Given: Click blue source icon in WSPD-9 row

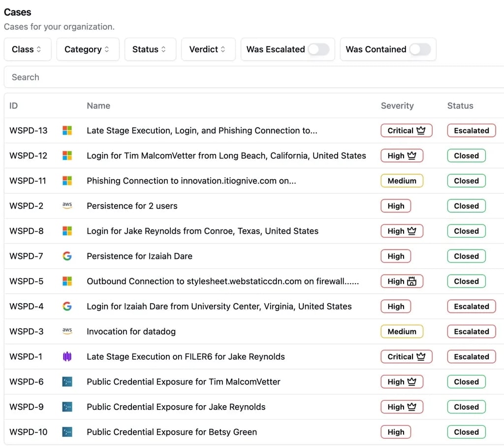Looking at the screenshot, I should (67, 407).
